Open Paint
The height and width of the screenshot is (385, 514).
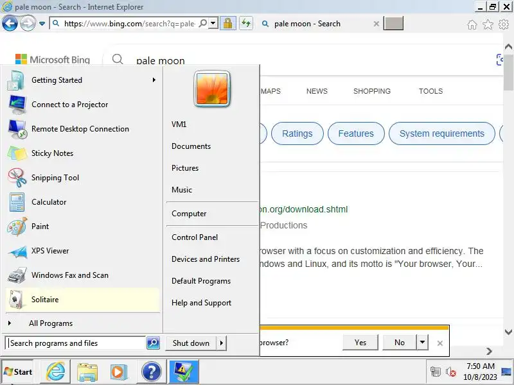tap(82, 227)
